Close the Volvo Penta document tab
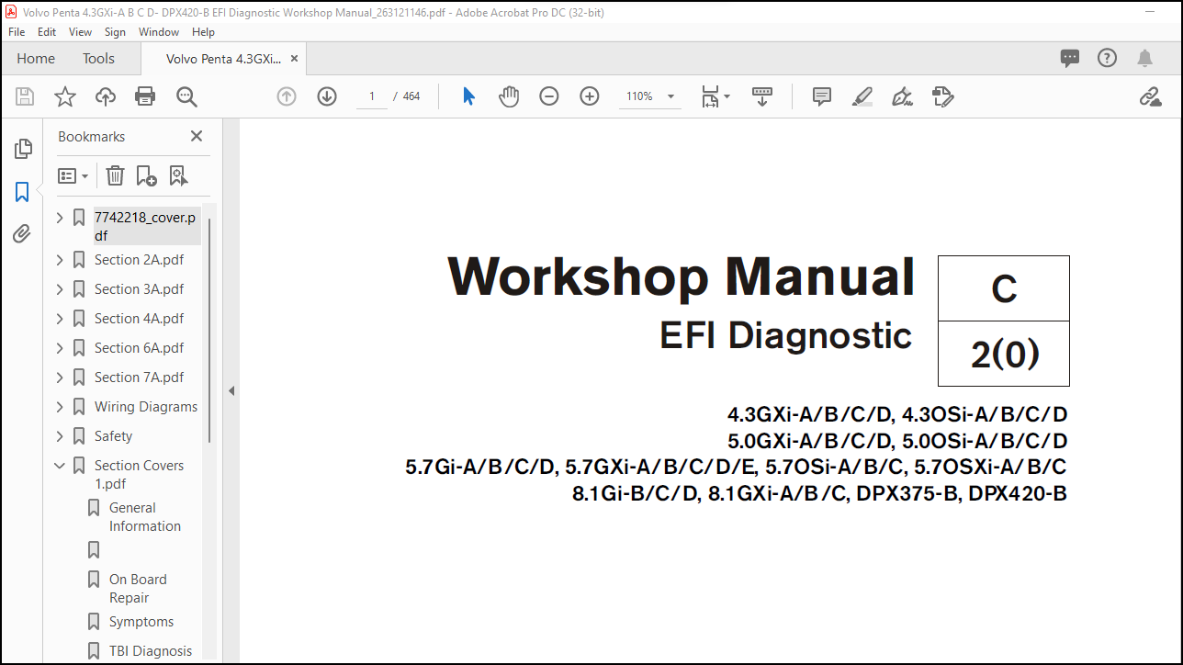The image size is (1183, 665). (296, 59)
